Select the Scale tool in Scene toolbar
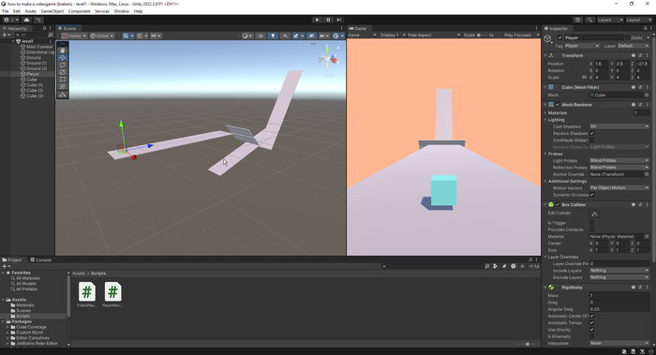The width and height of the screenshot is (656, 355). click(63, 72)
